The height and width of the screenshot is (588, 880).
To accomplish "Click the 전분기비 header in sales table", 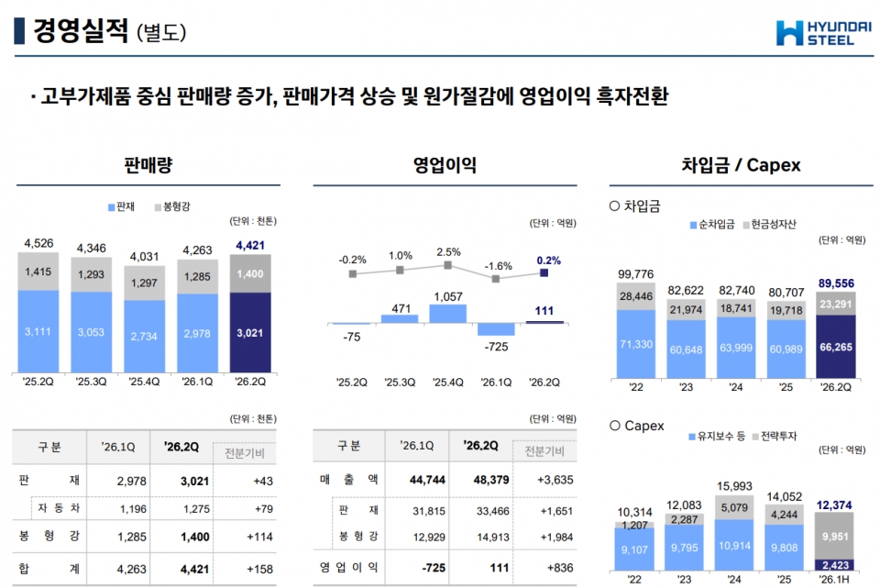I will pyautogui.click(x=244, y=454).
